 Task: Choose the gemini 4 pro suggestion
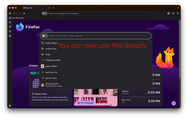tap(96, 78)
